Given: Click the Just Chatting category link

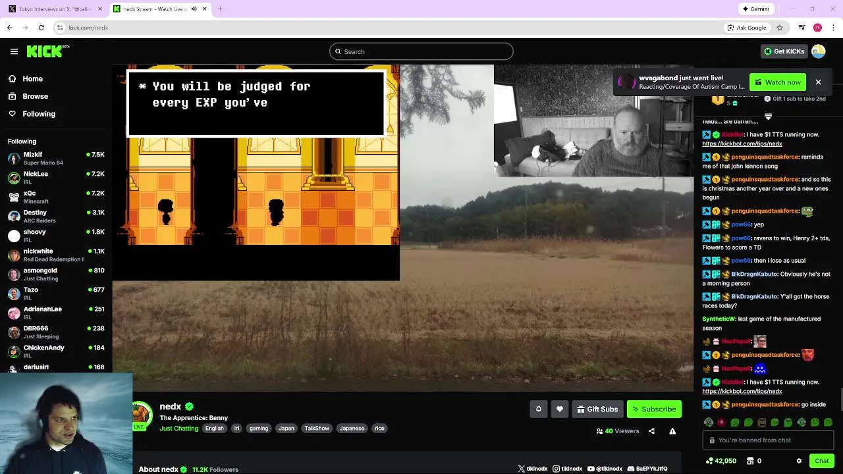Looking at the screenshot, I should click(178, 428).
